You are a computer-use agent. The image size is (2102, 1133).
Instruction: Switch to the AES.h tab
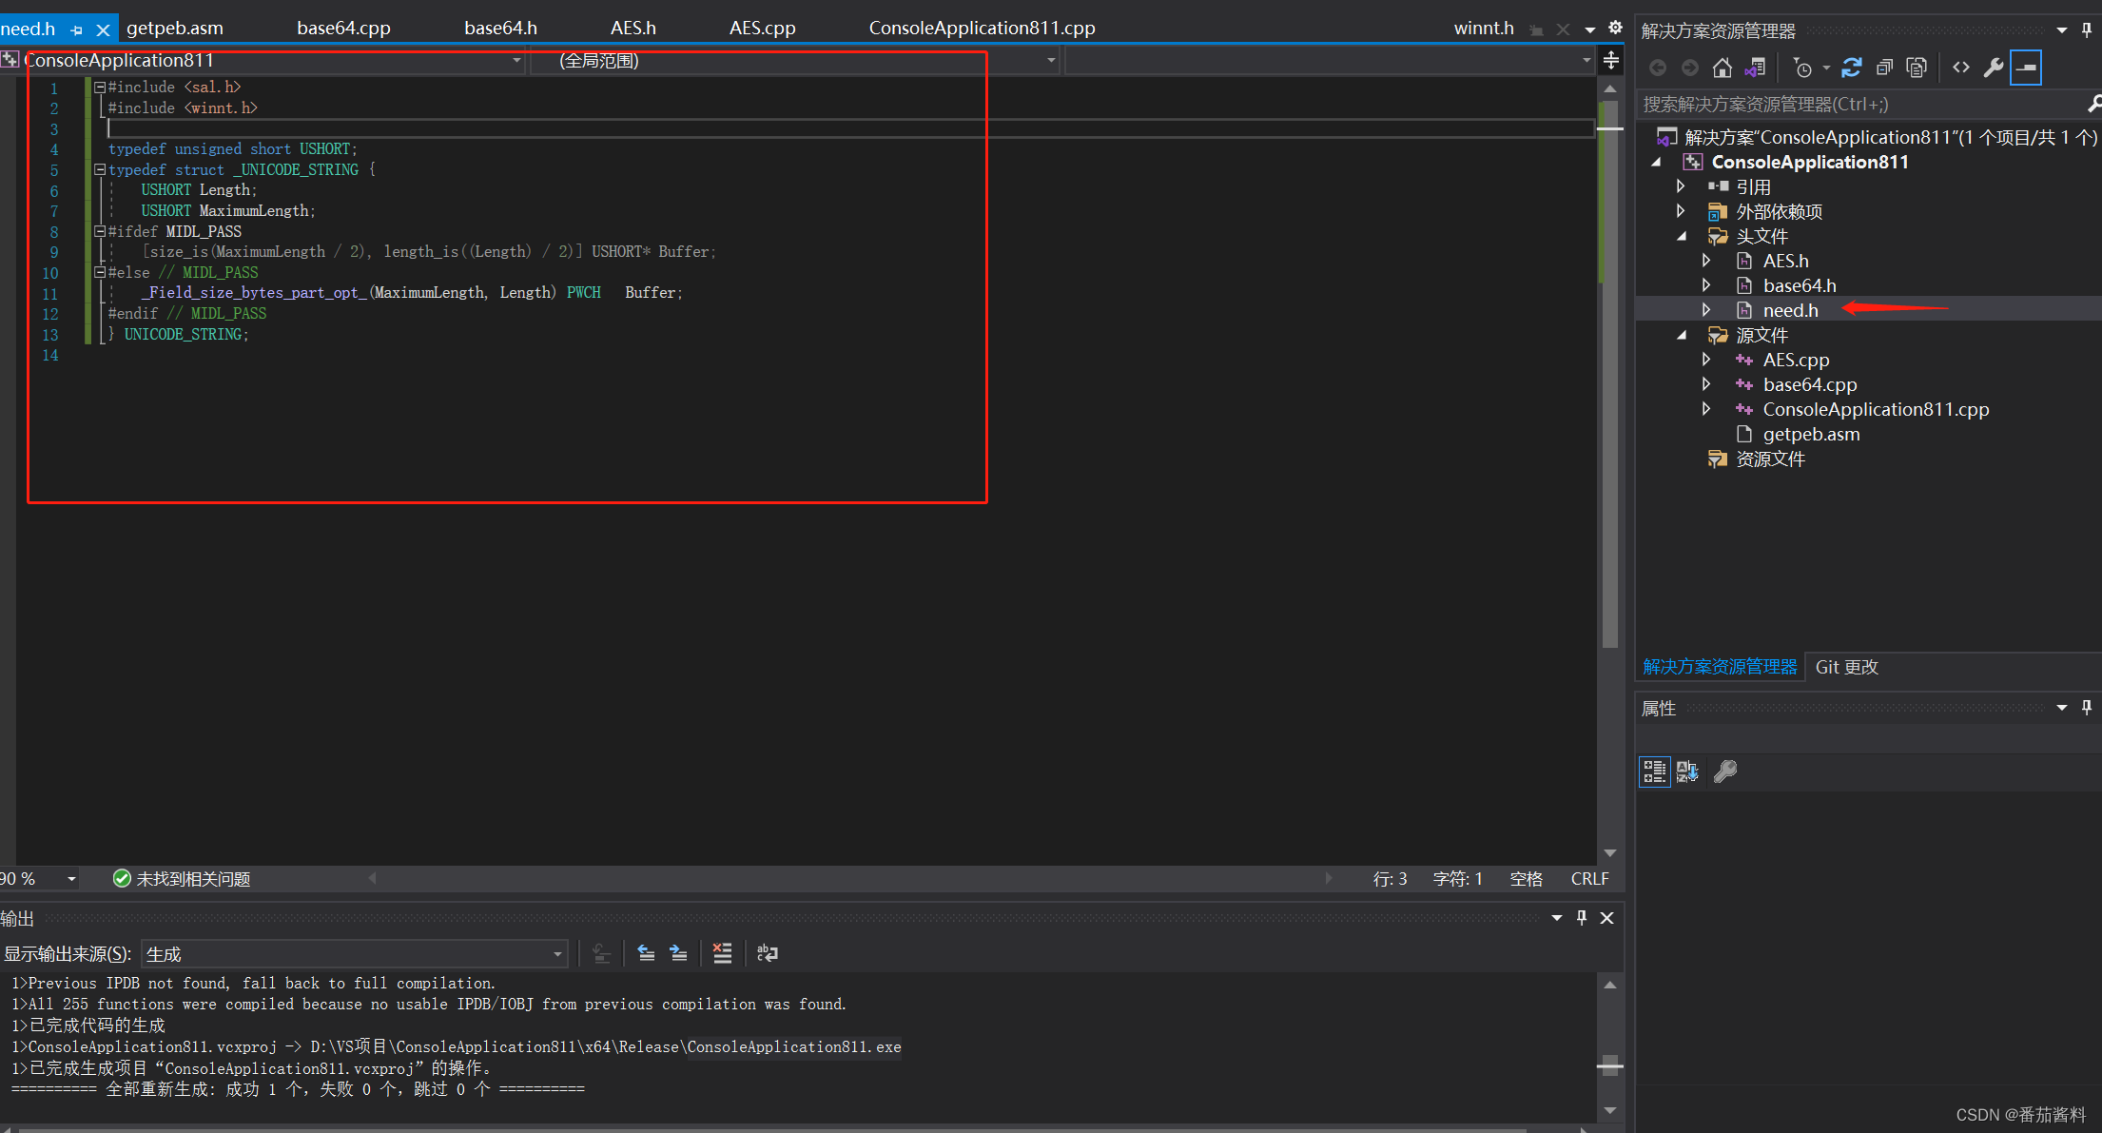point(633,29)
